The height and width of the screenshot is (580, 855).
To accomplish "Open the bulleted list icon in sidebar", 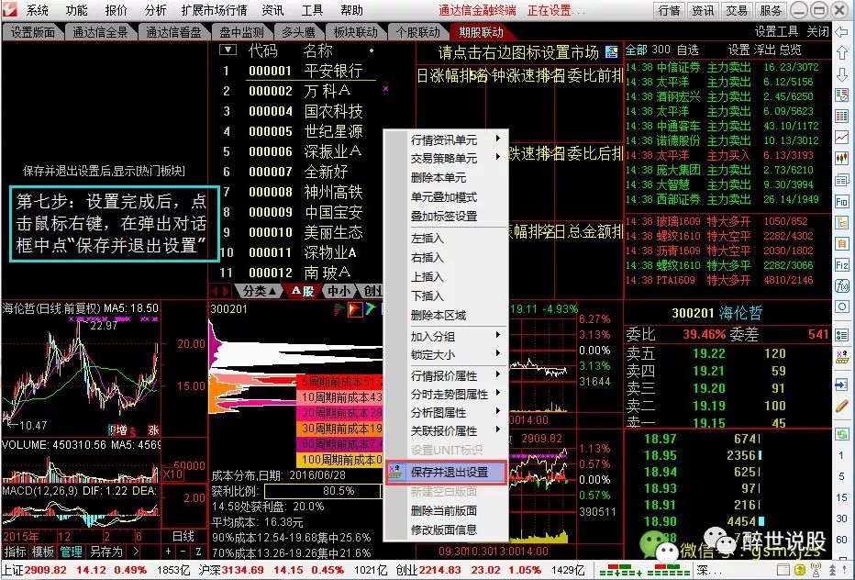I will 841,334.
